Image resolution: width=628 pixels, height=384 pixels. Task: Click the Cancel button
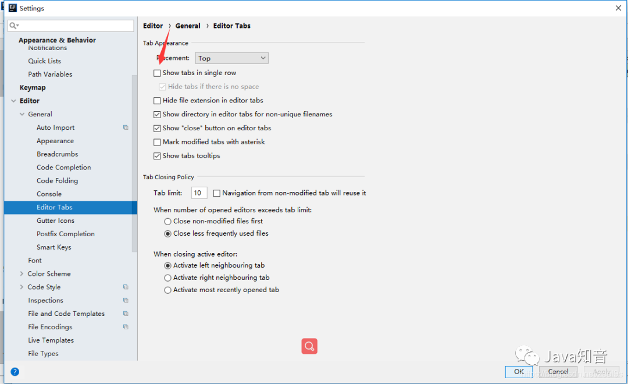tap(558, 372)
